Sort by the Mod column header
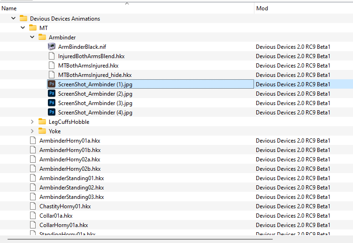 tap(304, 8)
